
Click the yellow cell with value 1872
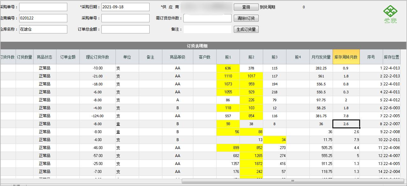(251, 164)
